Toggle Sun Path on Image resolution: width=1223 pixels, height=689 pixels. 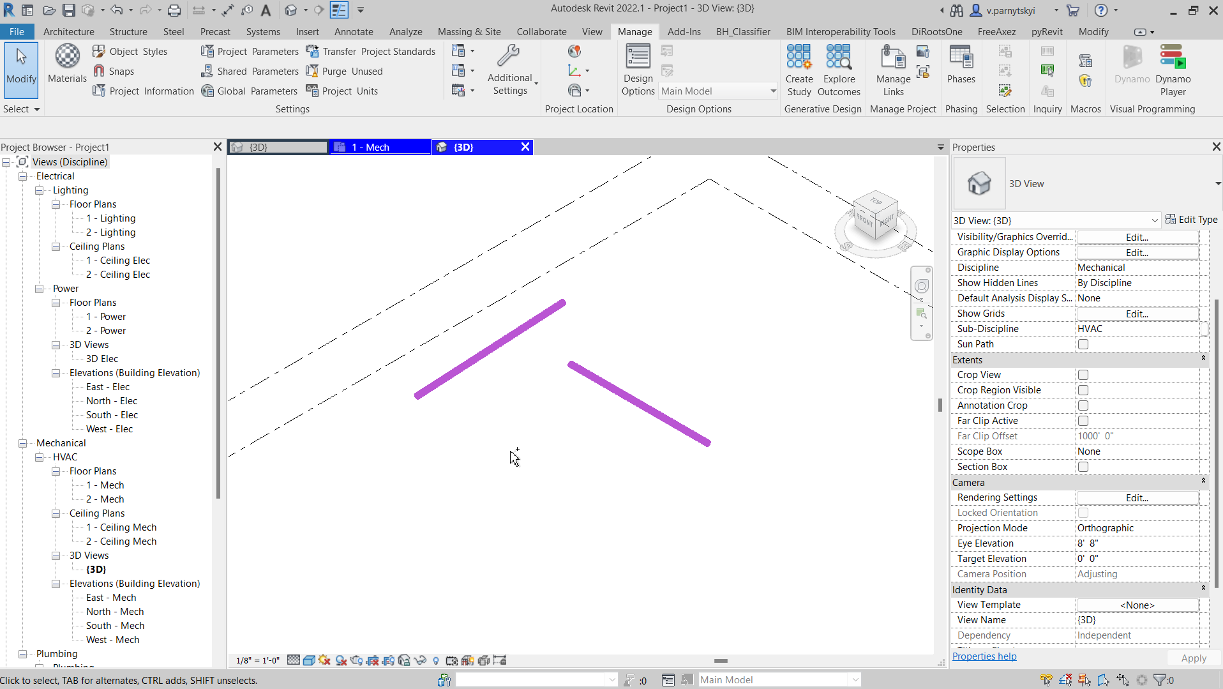point(1082,344)
